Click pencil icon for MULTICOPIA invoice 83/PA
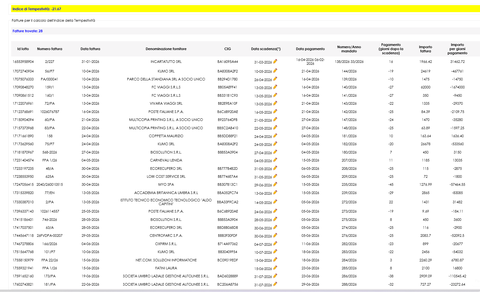The height and width of the screenshot is (292, 480). coord(275,127)
